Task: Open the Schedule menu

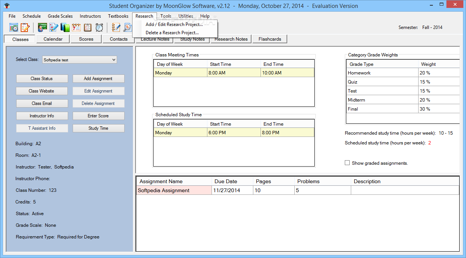Action: (32, 16)
